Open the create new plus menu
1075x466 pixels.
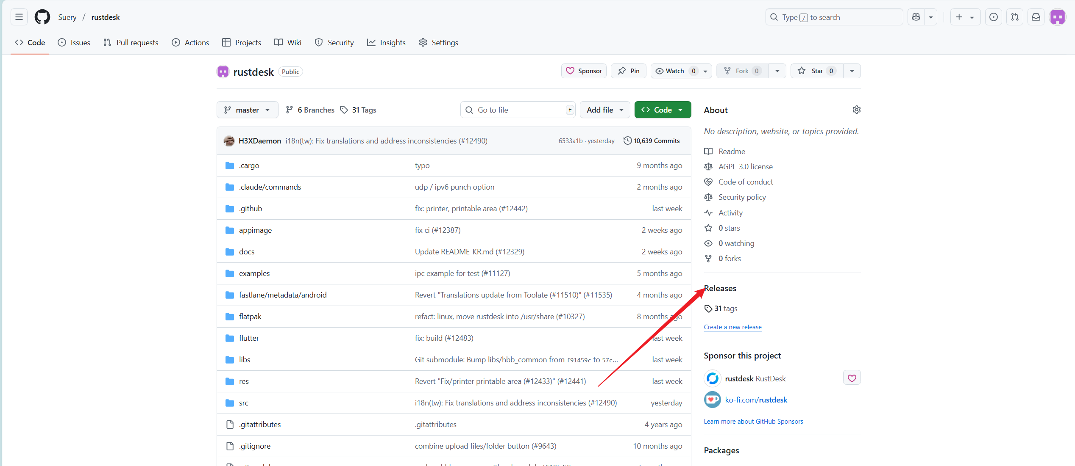point(965,17)
